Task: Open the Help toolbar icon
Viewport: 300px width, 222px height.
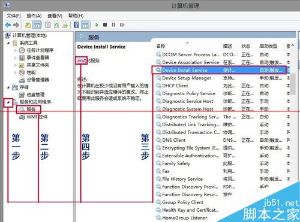Action: [76, 25]
